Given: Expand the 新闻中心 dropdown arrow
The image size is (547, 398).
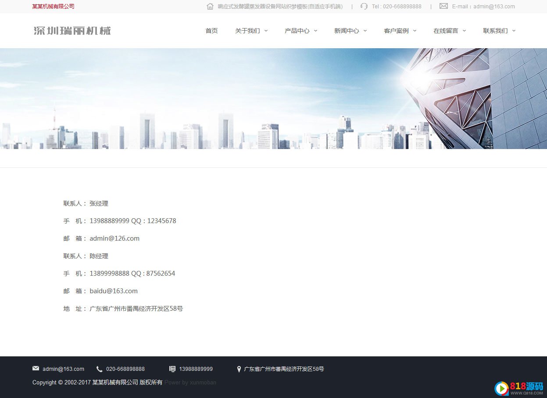Looking at the screenshot, I should pos(365,31).
